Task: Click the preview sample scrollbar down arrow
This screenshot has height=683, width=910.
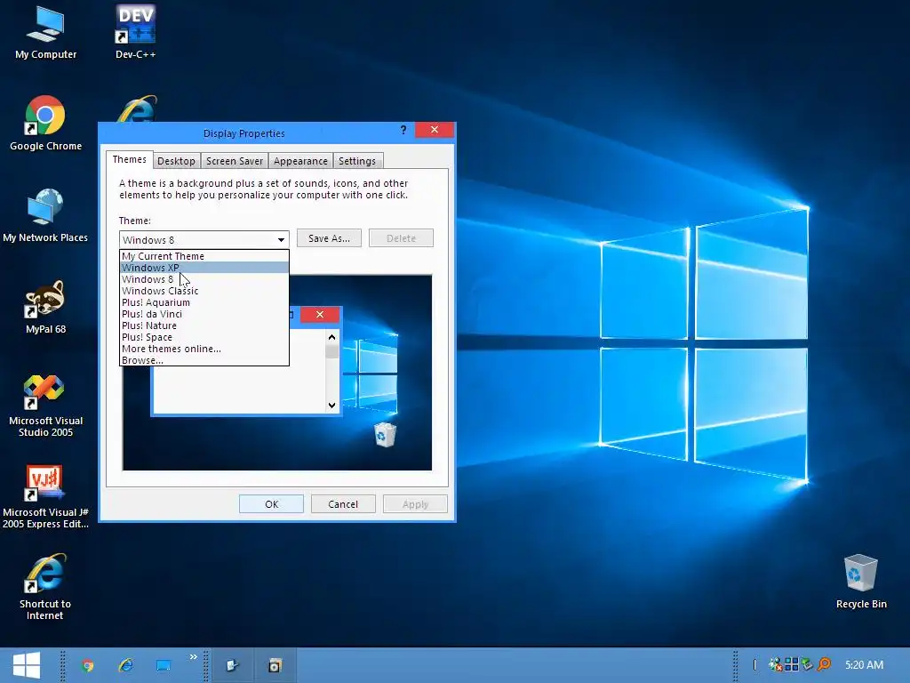Action: pos(332,406)
